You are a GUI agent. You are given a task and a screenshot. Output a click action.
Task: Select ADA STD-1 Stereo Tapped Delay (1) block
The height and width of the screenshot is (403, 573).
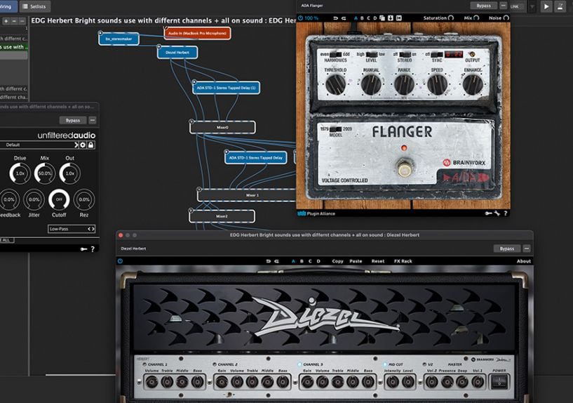(227, 88)
